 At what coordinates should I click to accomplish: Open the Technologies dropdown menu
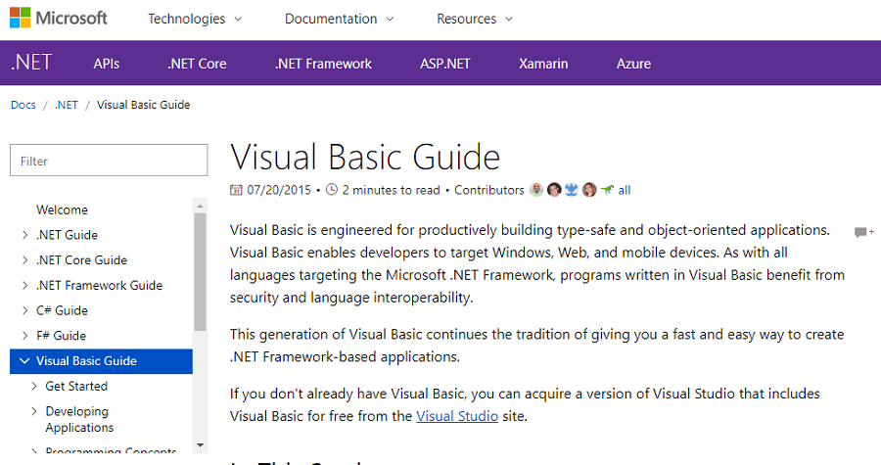click(195, 19)
